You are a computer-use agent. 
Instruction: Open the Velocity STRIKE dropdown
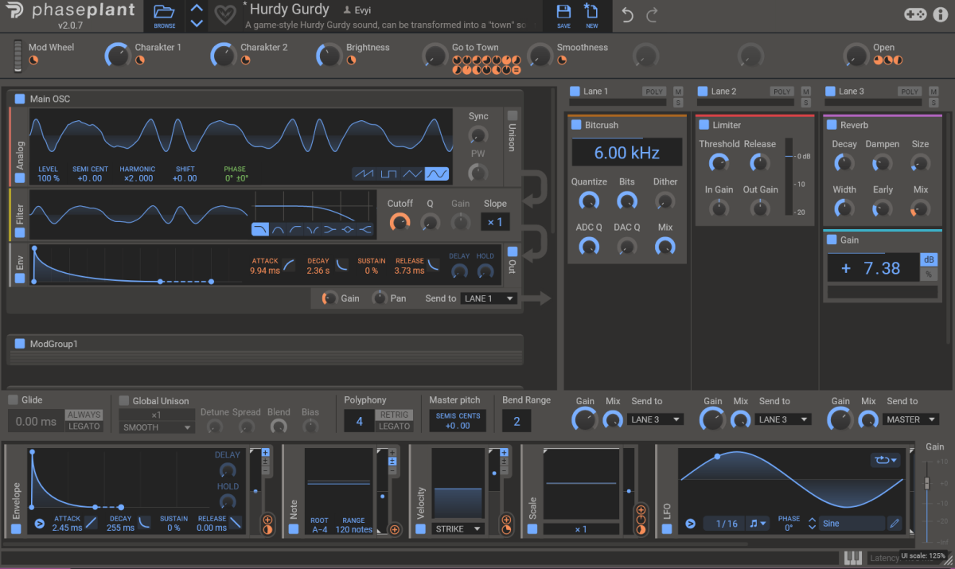pos(458,528)
